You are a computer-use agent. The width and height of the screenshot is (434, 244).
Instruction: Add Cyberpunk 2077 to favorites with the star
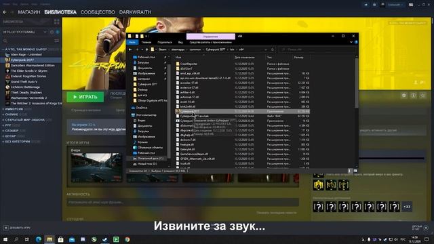point(422,96)
